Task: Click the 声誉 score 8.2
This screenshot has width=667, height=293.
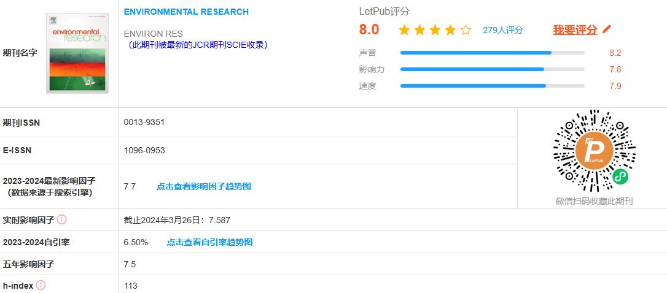Action: (615, 53)
